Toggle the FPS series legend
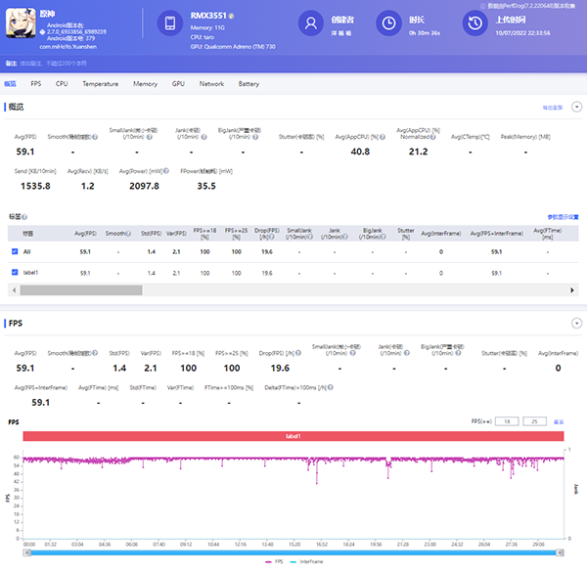Viewport: 587px width, 571px height. pyautogui.click(x=272, y=562)
